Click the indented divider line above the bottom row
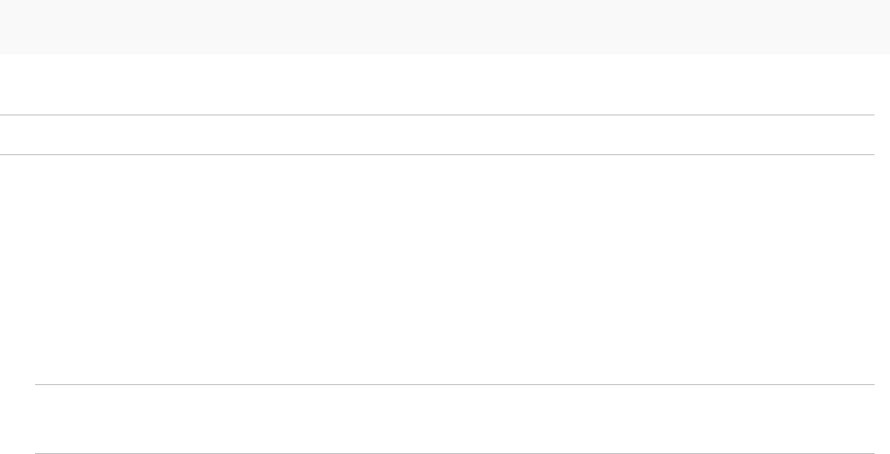This screenshot has height=454, width=890. (455, 384)
